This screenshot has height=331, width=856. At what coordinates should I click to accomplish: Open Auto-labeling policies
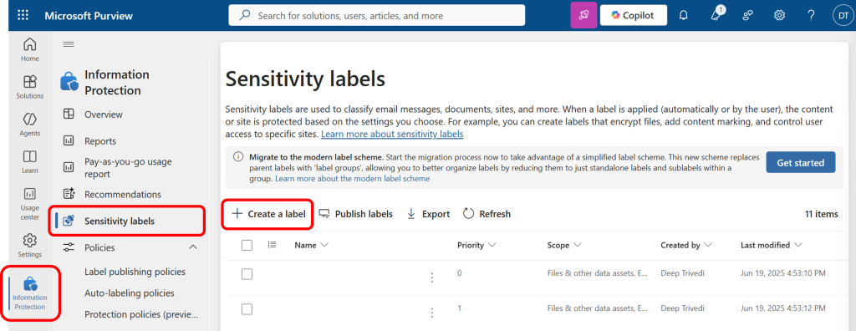130,293
